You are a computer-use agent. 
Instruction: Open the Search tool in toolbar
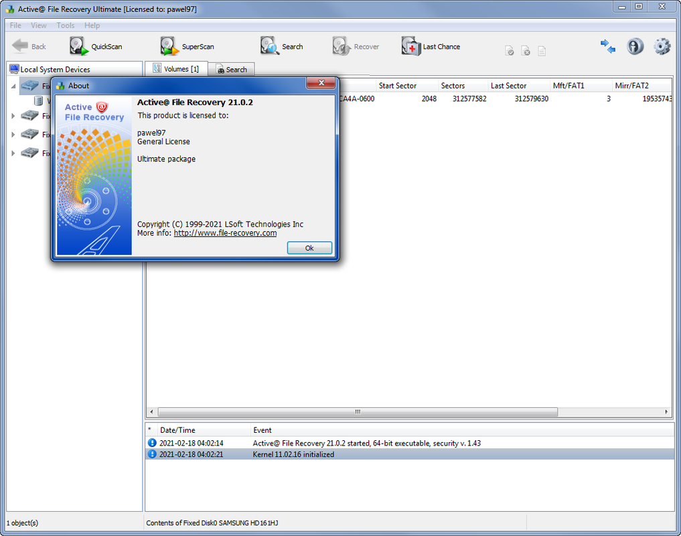click(x=281, y=46)
